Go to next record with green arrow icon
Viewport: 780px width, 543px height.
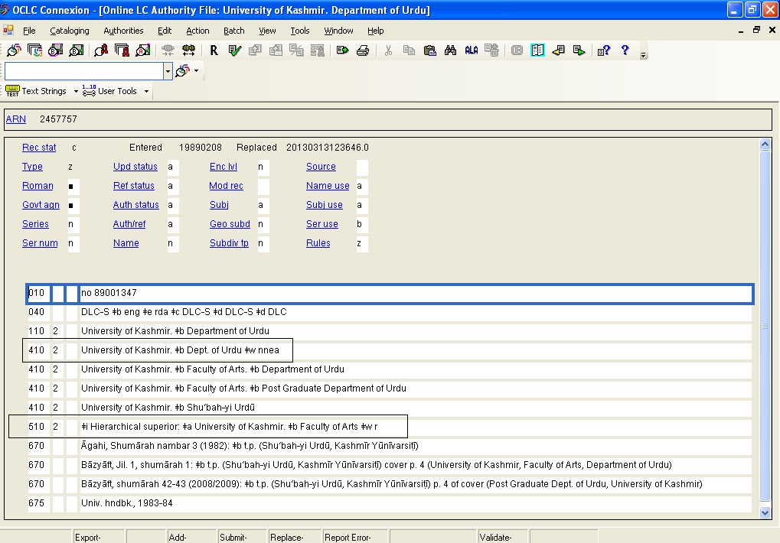(x=579, y=50)
